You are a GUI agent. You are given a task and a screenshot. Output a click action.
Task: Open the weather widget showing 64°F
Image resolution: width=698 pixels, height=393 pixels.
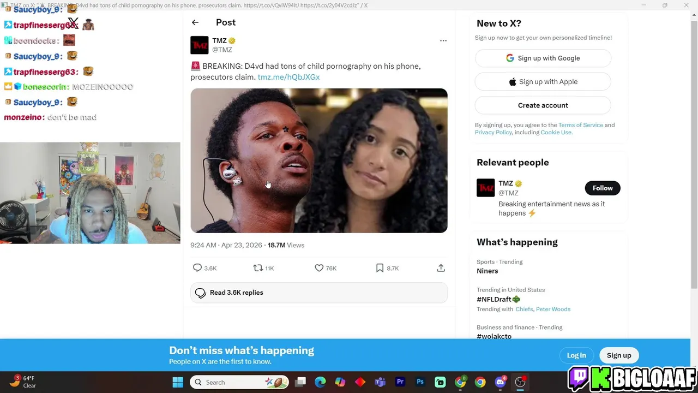23,382
